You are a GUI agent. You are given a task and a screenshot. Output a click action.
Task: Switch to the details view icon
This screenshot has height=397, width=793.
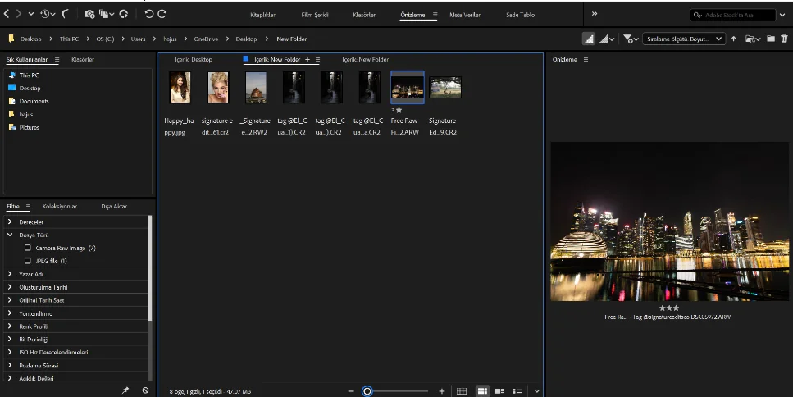pyautogui.click(x=499, y=391)
